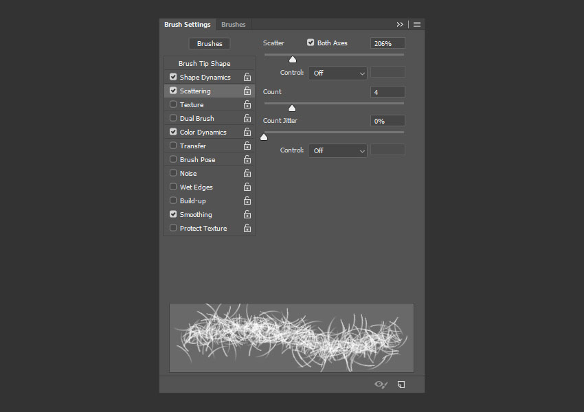This screenshot has height=412, width=584.
Task: Toggle the Smoothing lock icon
Action: (247, 215)
